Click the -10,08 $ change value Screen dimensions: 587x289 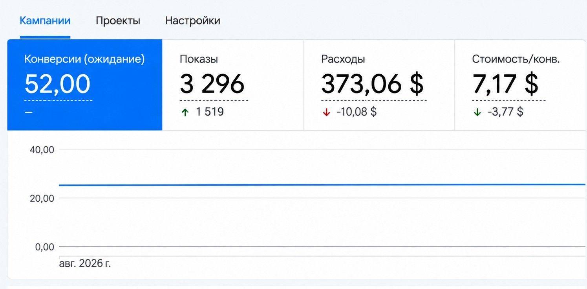coord(357,112)
